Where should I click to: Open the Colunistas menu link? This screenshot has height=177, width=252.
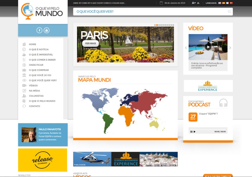pyautogui.click(x=36, y=96)
